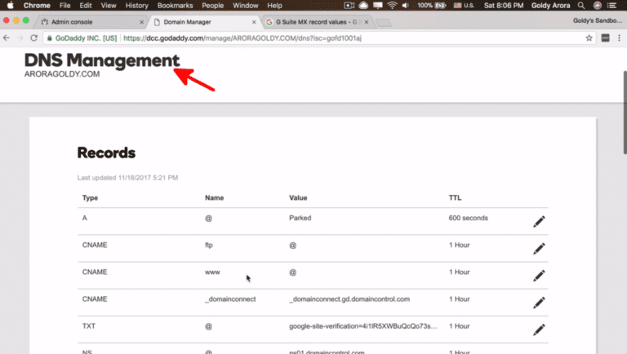Click the ftp name cell
The height and width of the screenshot is (354, 627).
[x=209, y=245]
